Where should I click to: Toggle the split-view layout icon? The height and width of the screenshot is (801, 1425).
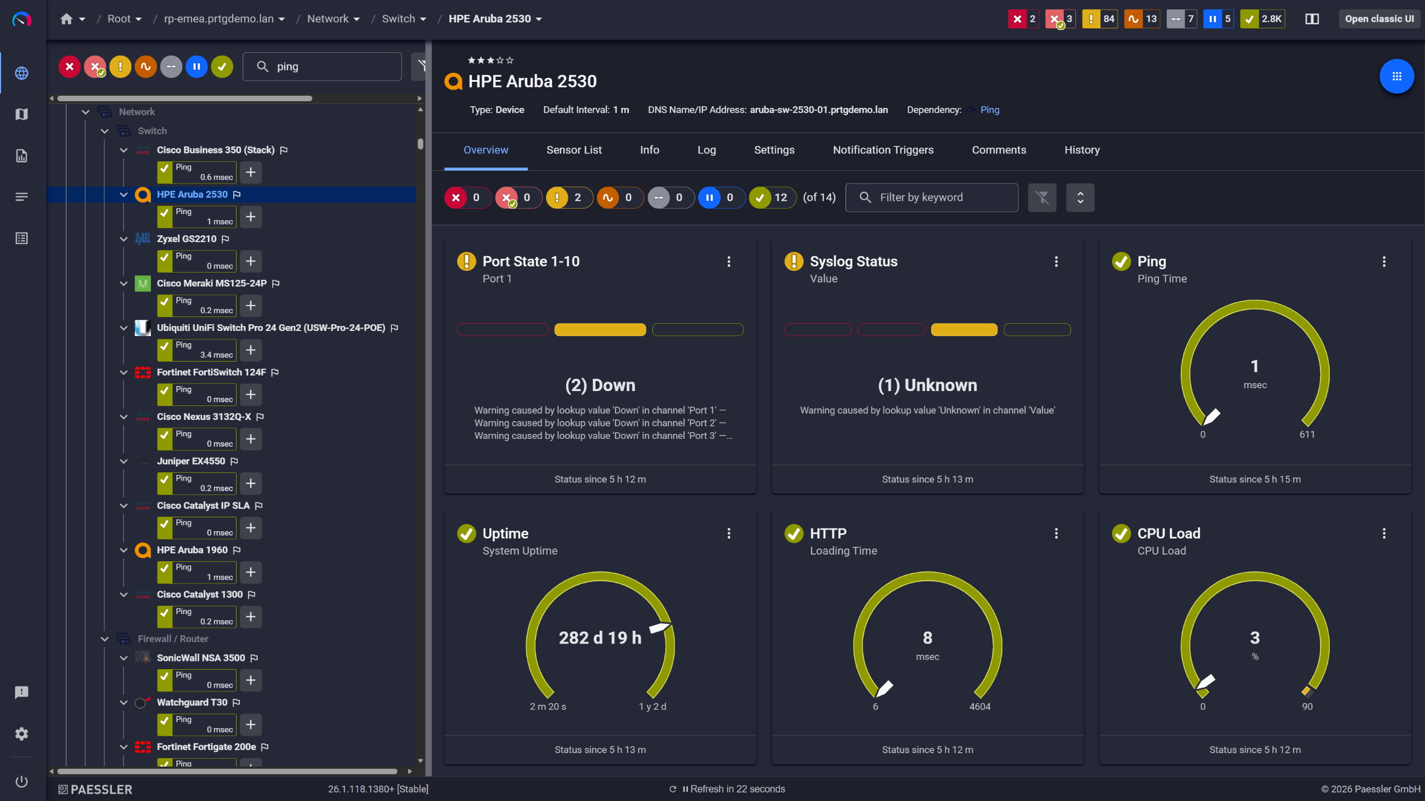click(x=1312, y=19)
